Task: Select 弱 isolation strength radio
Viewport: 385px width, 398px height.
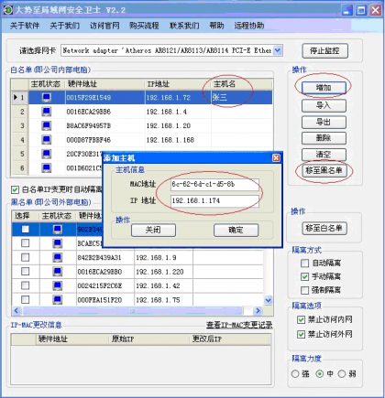Action: [342, 373]
